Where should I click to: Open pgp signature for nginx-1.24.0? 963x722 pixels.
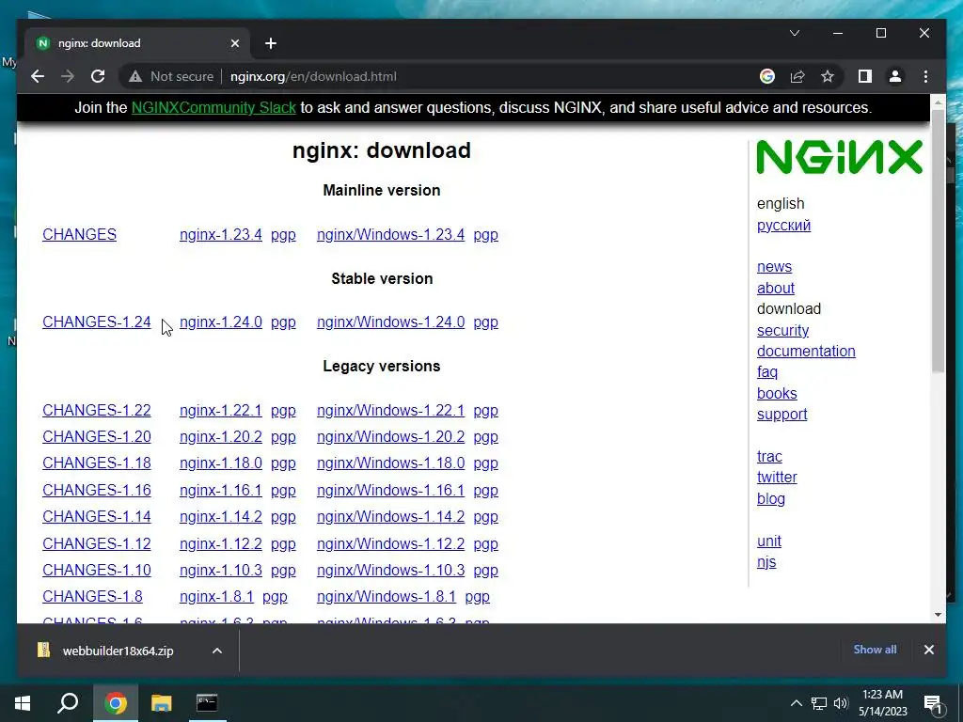click(x=283, y=322)
